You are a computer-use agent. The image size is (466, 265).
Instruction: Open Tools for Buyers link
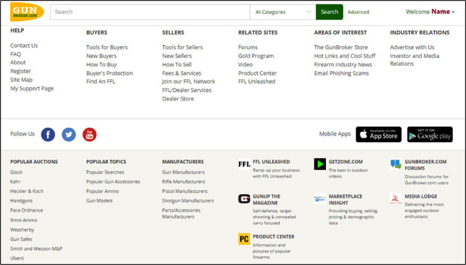pyautogui.click(x=107, y=47)
